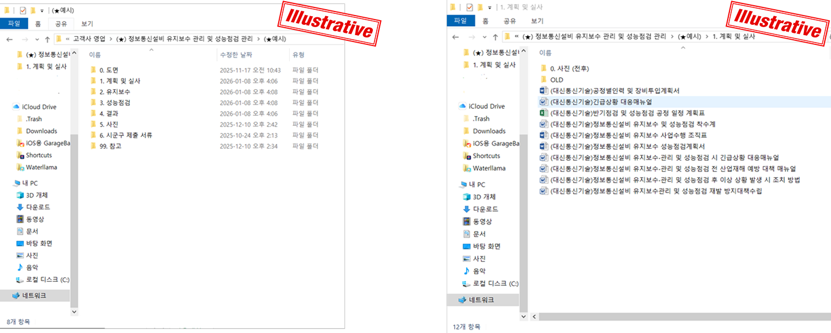Screen dimensions: 831x333
Task: Expand hidden path chevron '«' in left address bar
Action: coord(68,39)
